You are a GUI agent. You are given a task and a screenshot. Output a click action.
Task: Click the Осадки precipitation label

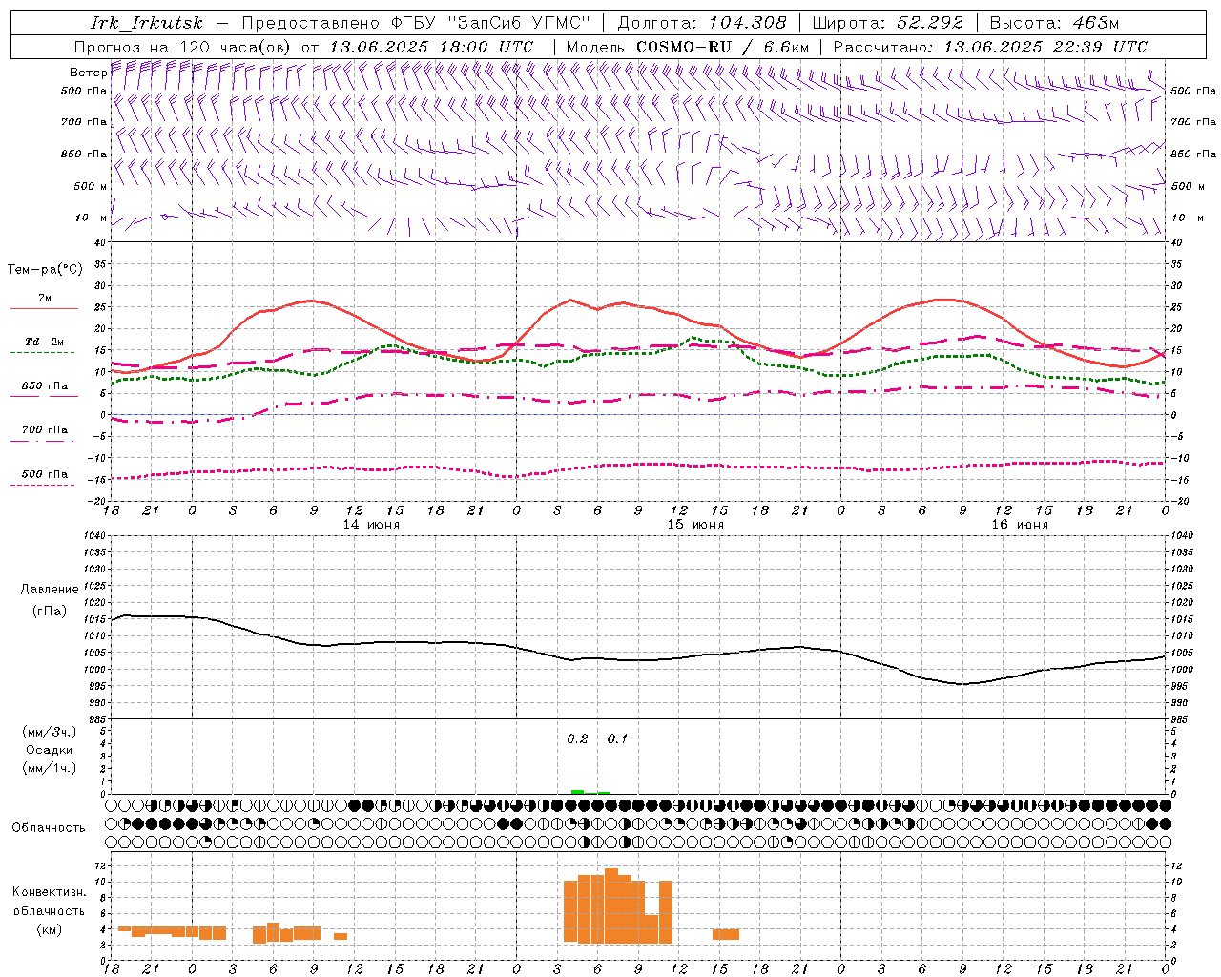click(x=50, y=750)
